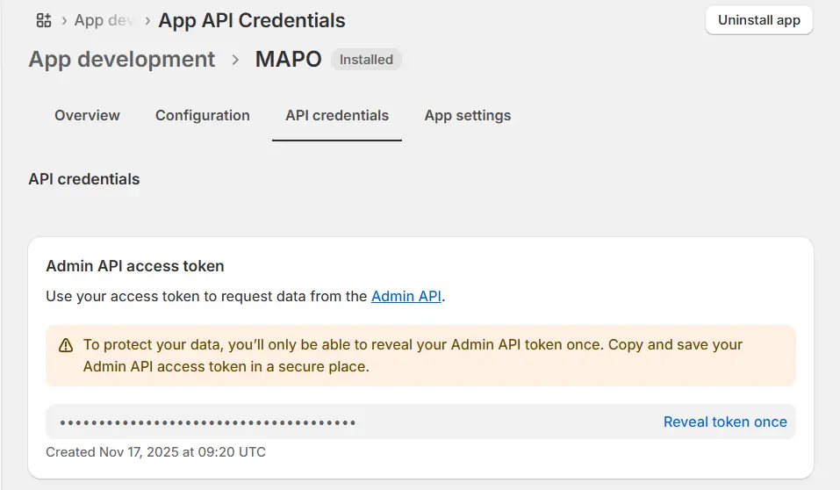The image size is (840, 490).
Task: Click the chevron between App development and MAPO
Action: click(235, 60)
